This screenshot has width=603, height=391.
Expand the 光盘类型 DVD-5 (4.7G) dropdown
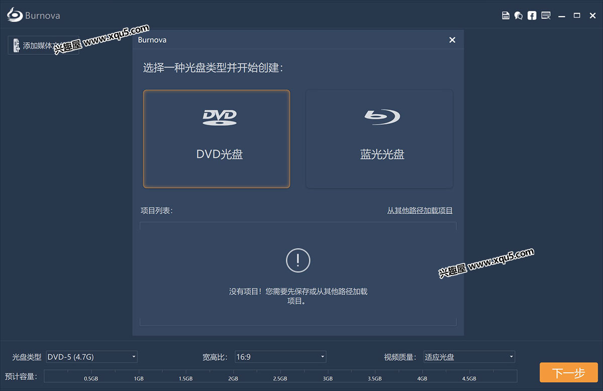tap(91, 357)
